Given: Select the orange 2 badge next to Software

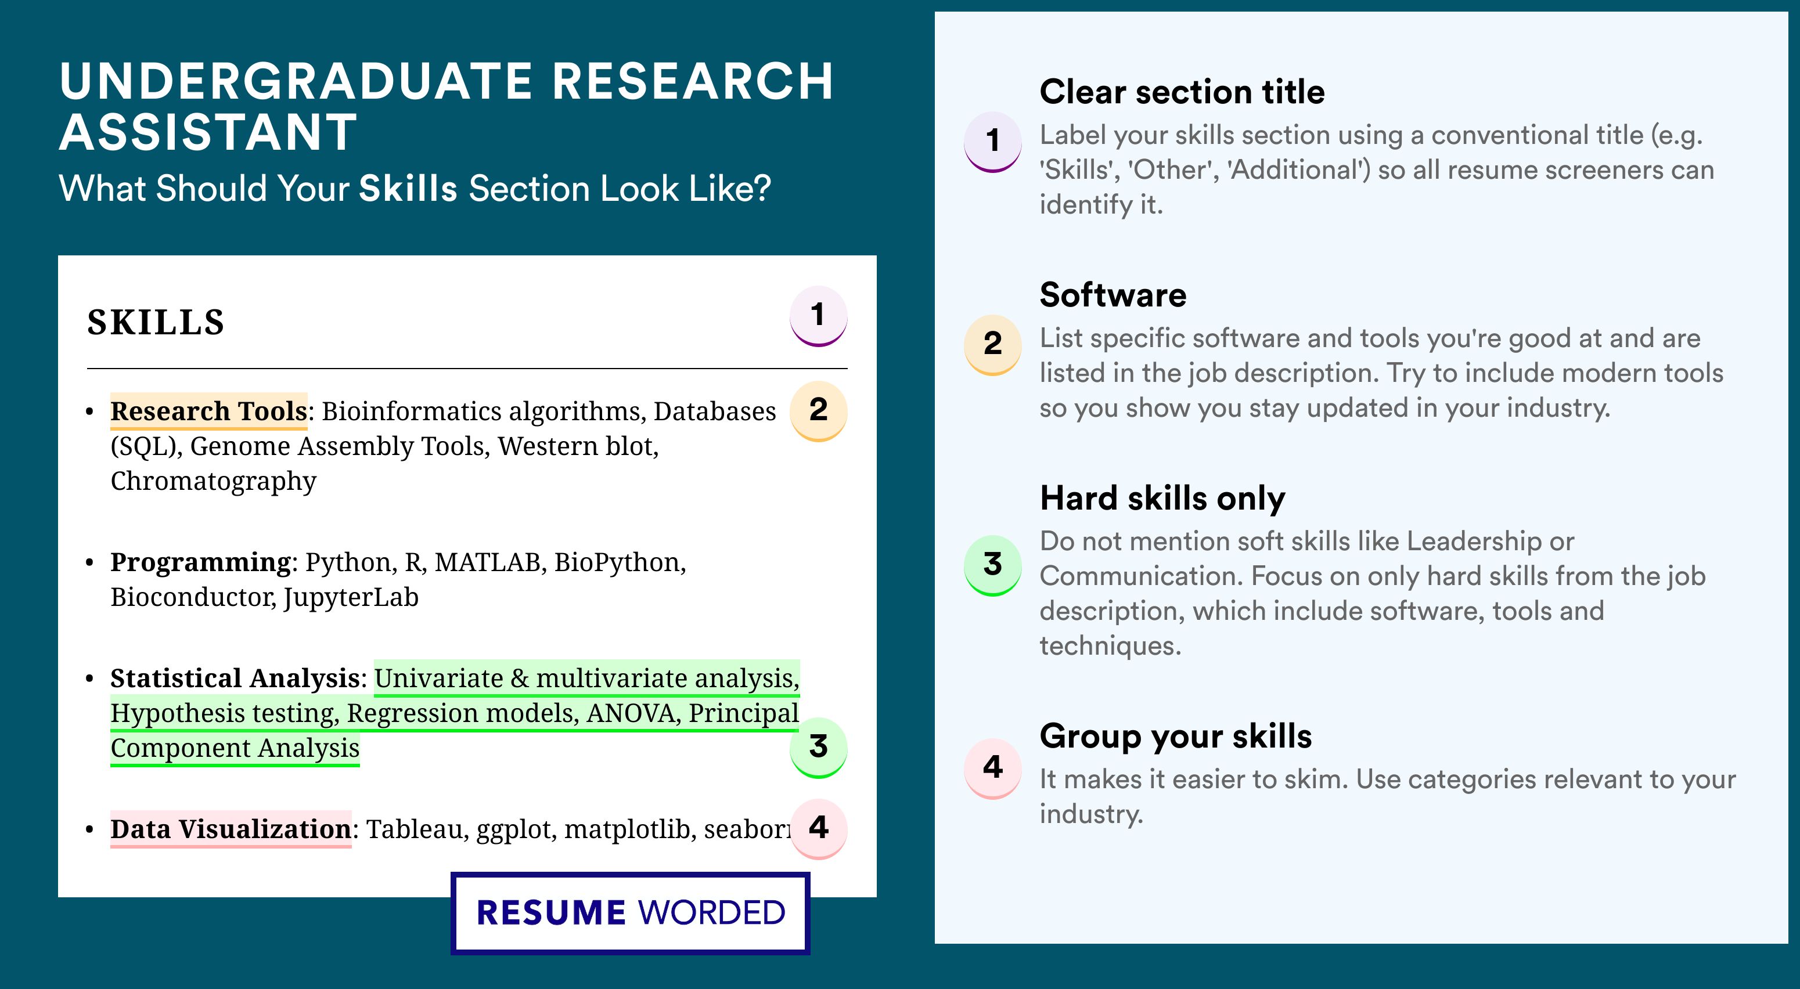Looking at the screenshot, I should pos(993,345).
